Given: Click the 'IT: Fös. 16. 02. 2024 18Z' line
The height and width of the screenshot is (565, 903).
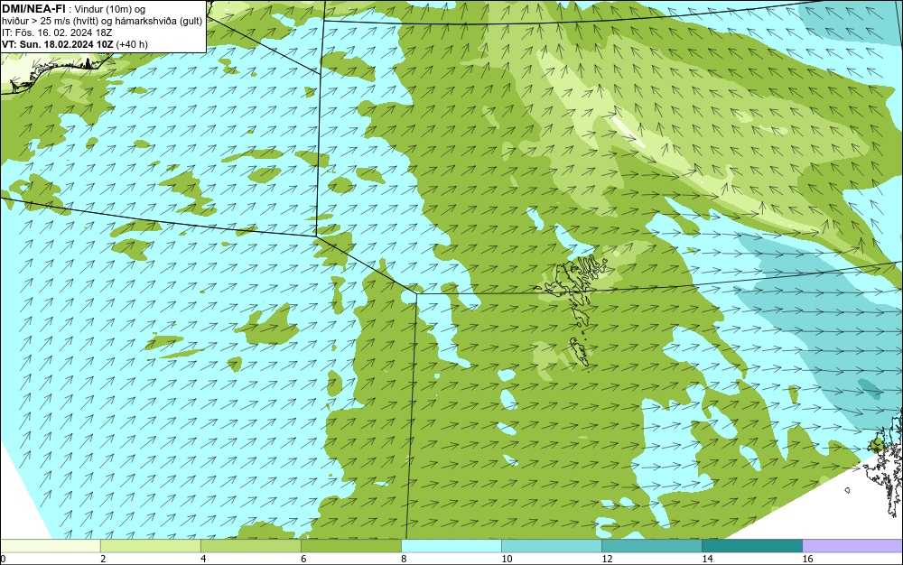Looking at the screenshot, I should [57, 32].
